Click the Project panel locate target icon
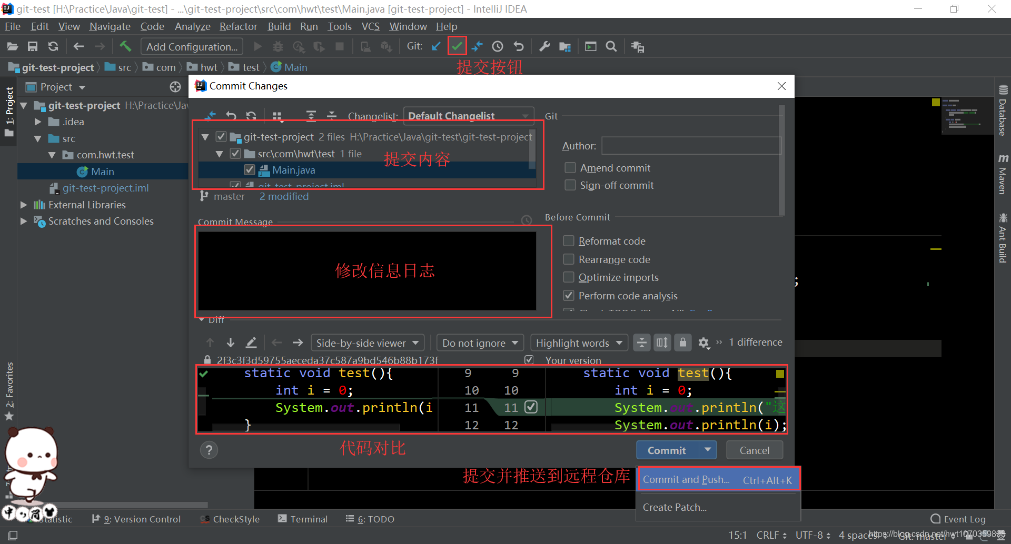Screen dimensions: 1011x544 pyautogui.click(x=175, y=87)
